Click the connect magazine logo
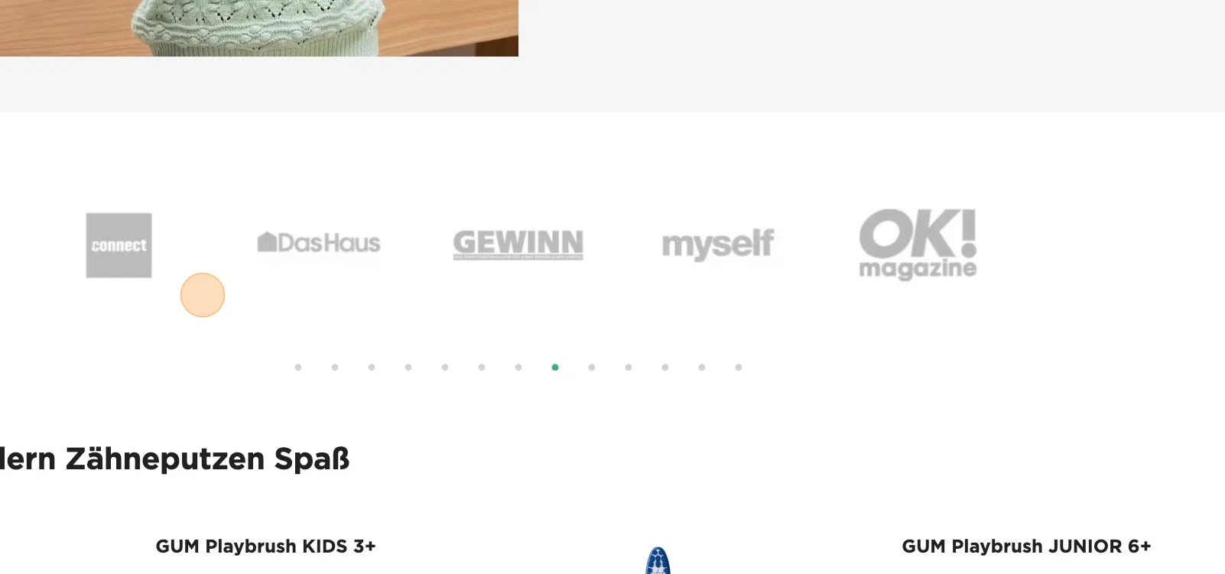1225x574 pixels. tap(119, 245)
